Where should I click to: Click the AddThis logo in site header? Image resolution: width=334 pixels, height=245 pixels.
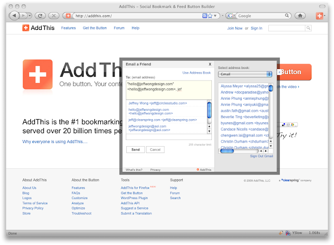[x=38, y=28]
